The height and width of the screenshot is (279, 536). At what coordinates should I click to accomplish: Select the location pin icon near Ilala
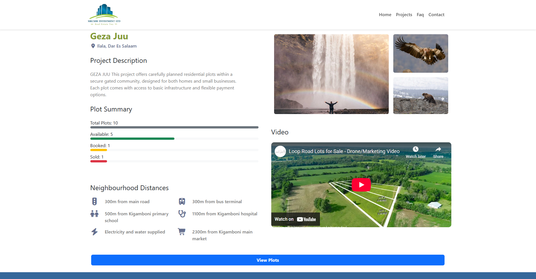tap(93, 46)
